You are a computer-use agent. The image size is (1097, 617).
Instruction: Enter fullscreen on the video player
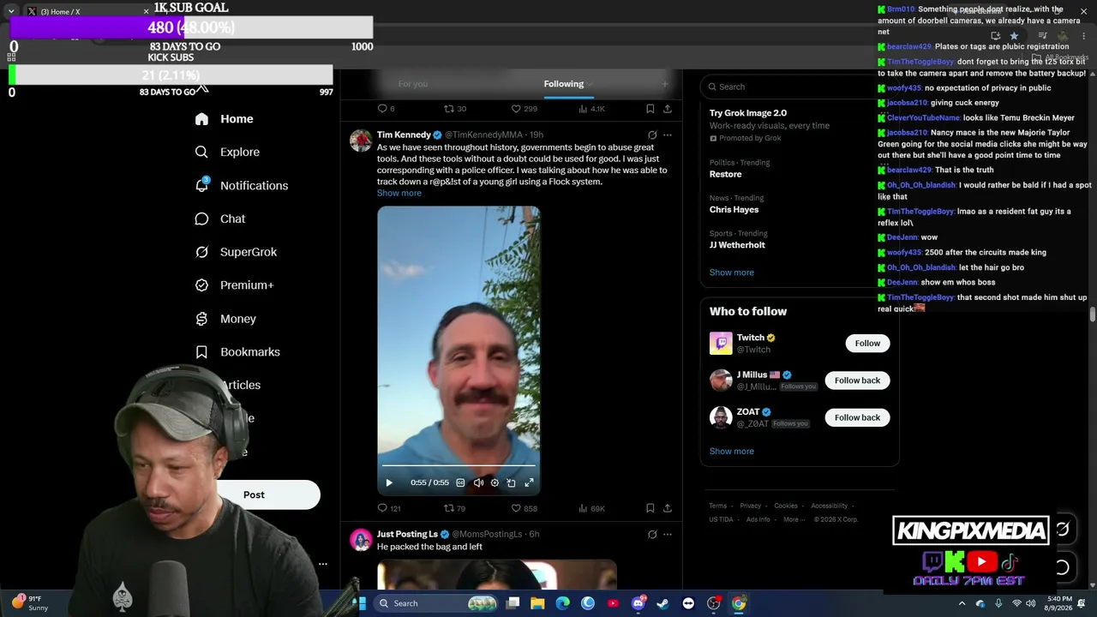(529, 482)
